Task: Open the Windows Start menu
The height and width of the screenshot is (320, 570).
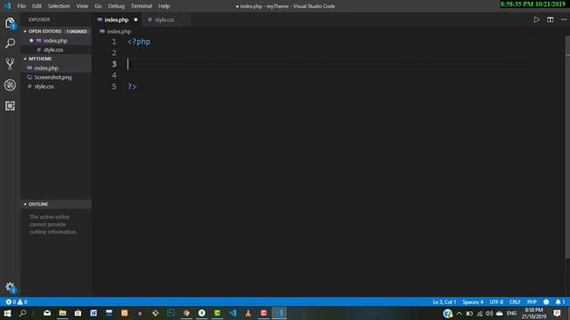Action: click(7, 313)
